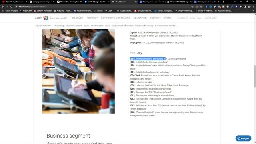Click the About Wacom top-right link

[x=182, y=18]
